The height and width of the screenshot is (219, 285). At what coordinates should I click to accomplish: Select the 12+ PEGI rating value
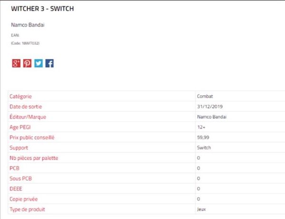(201, 127)
